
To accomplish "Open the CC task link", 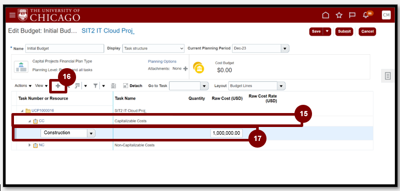I will [x=41, y=121].
